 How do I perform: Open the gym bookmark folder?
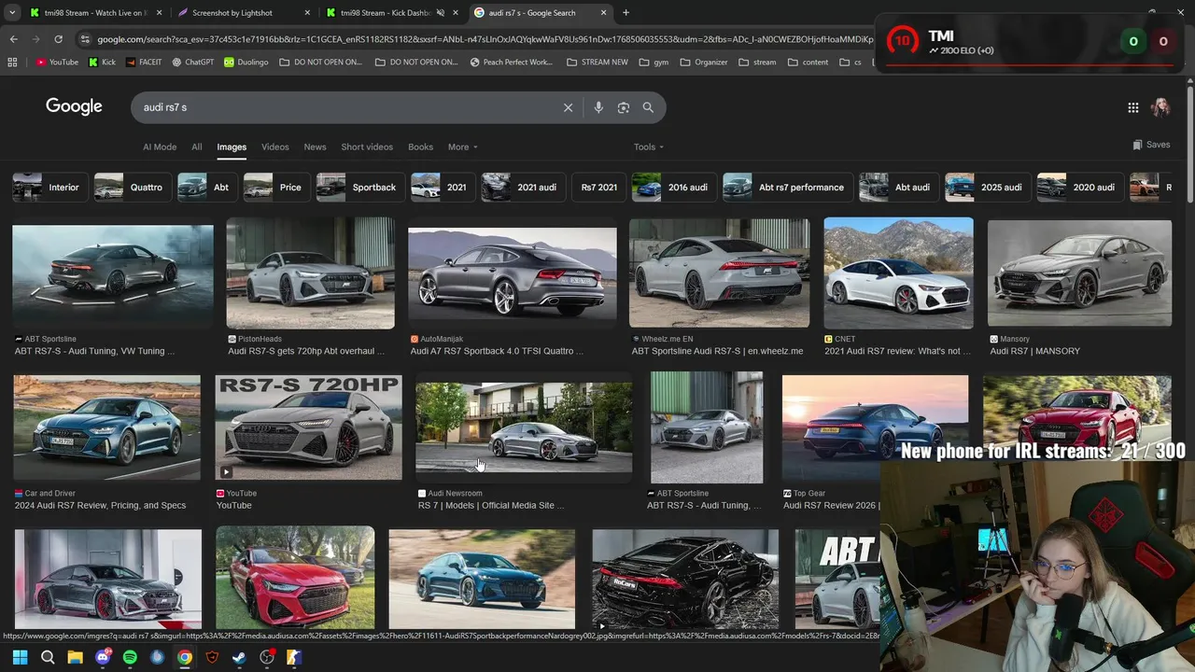click(654, 63)
